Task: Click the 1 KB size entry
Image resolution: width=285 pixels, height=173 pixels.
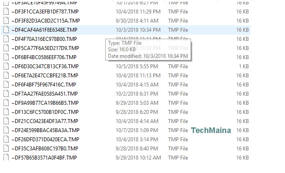Action: pos(244,67)
